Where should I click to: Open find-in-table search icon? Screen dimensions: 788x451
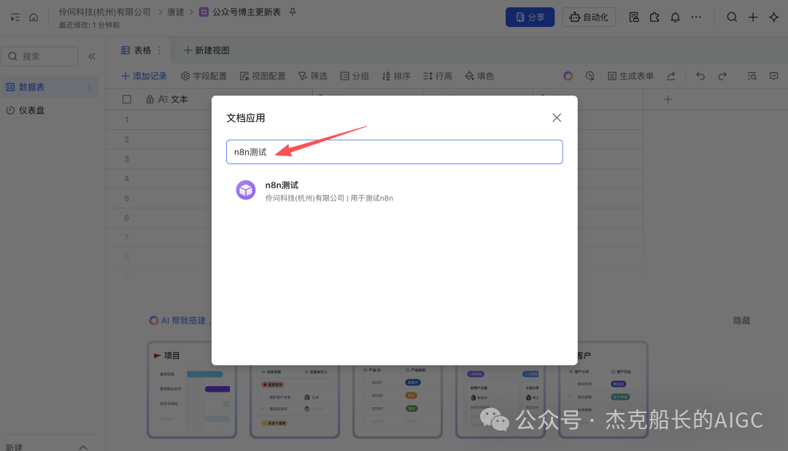(x=752, y=76)
